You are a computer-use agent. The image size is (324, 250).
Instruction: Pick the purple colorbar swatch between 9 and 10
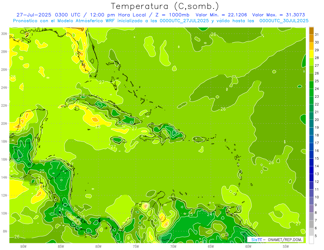click(x=312, y=201)
